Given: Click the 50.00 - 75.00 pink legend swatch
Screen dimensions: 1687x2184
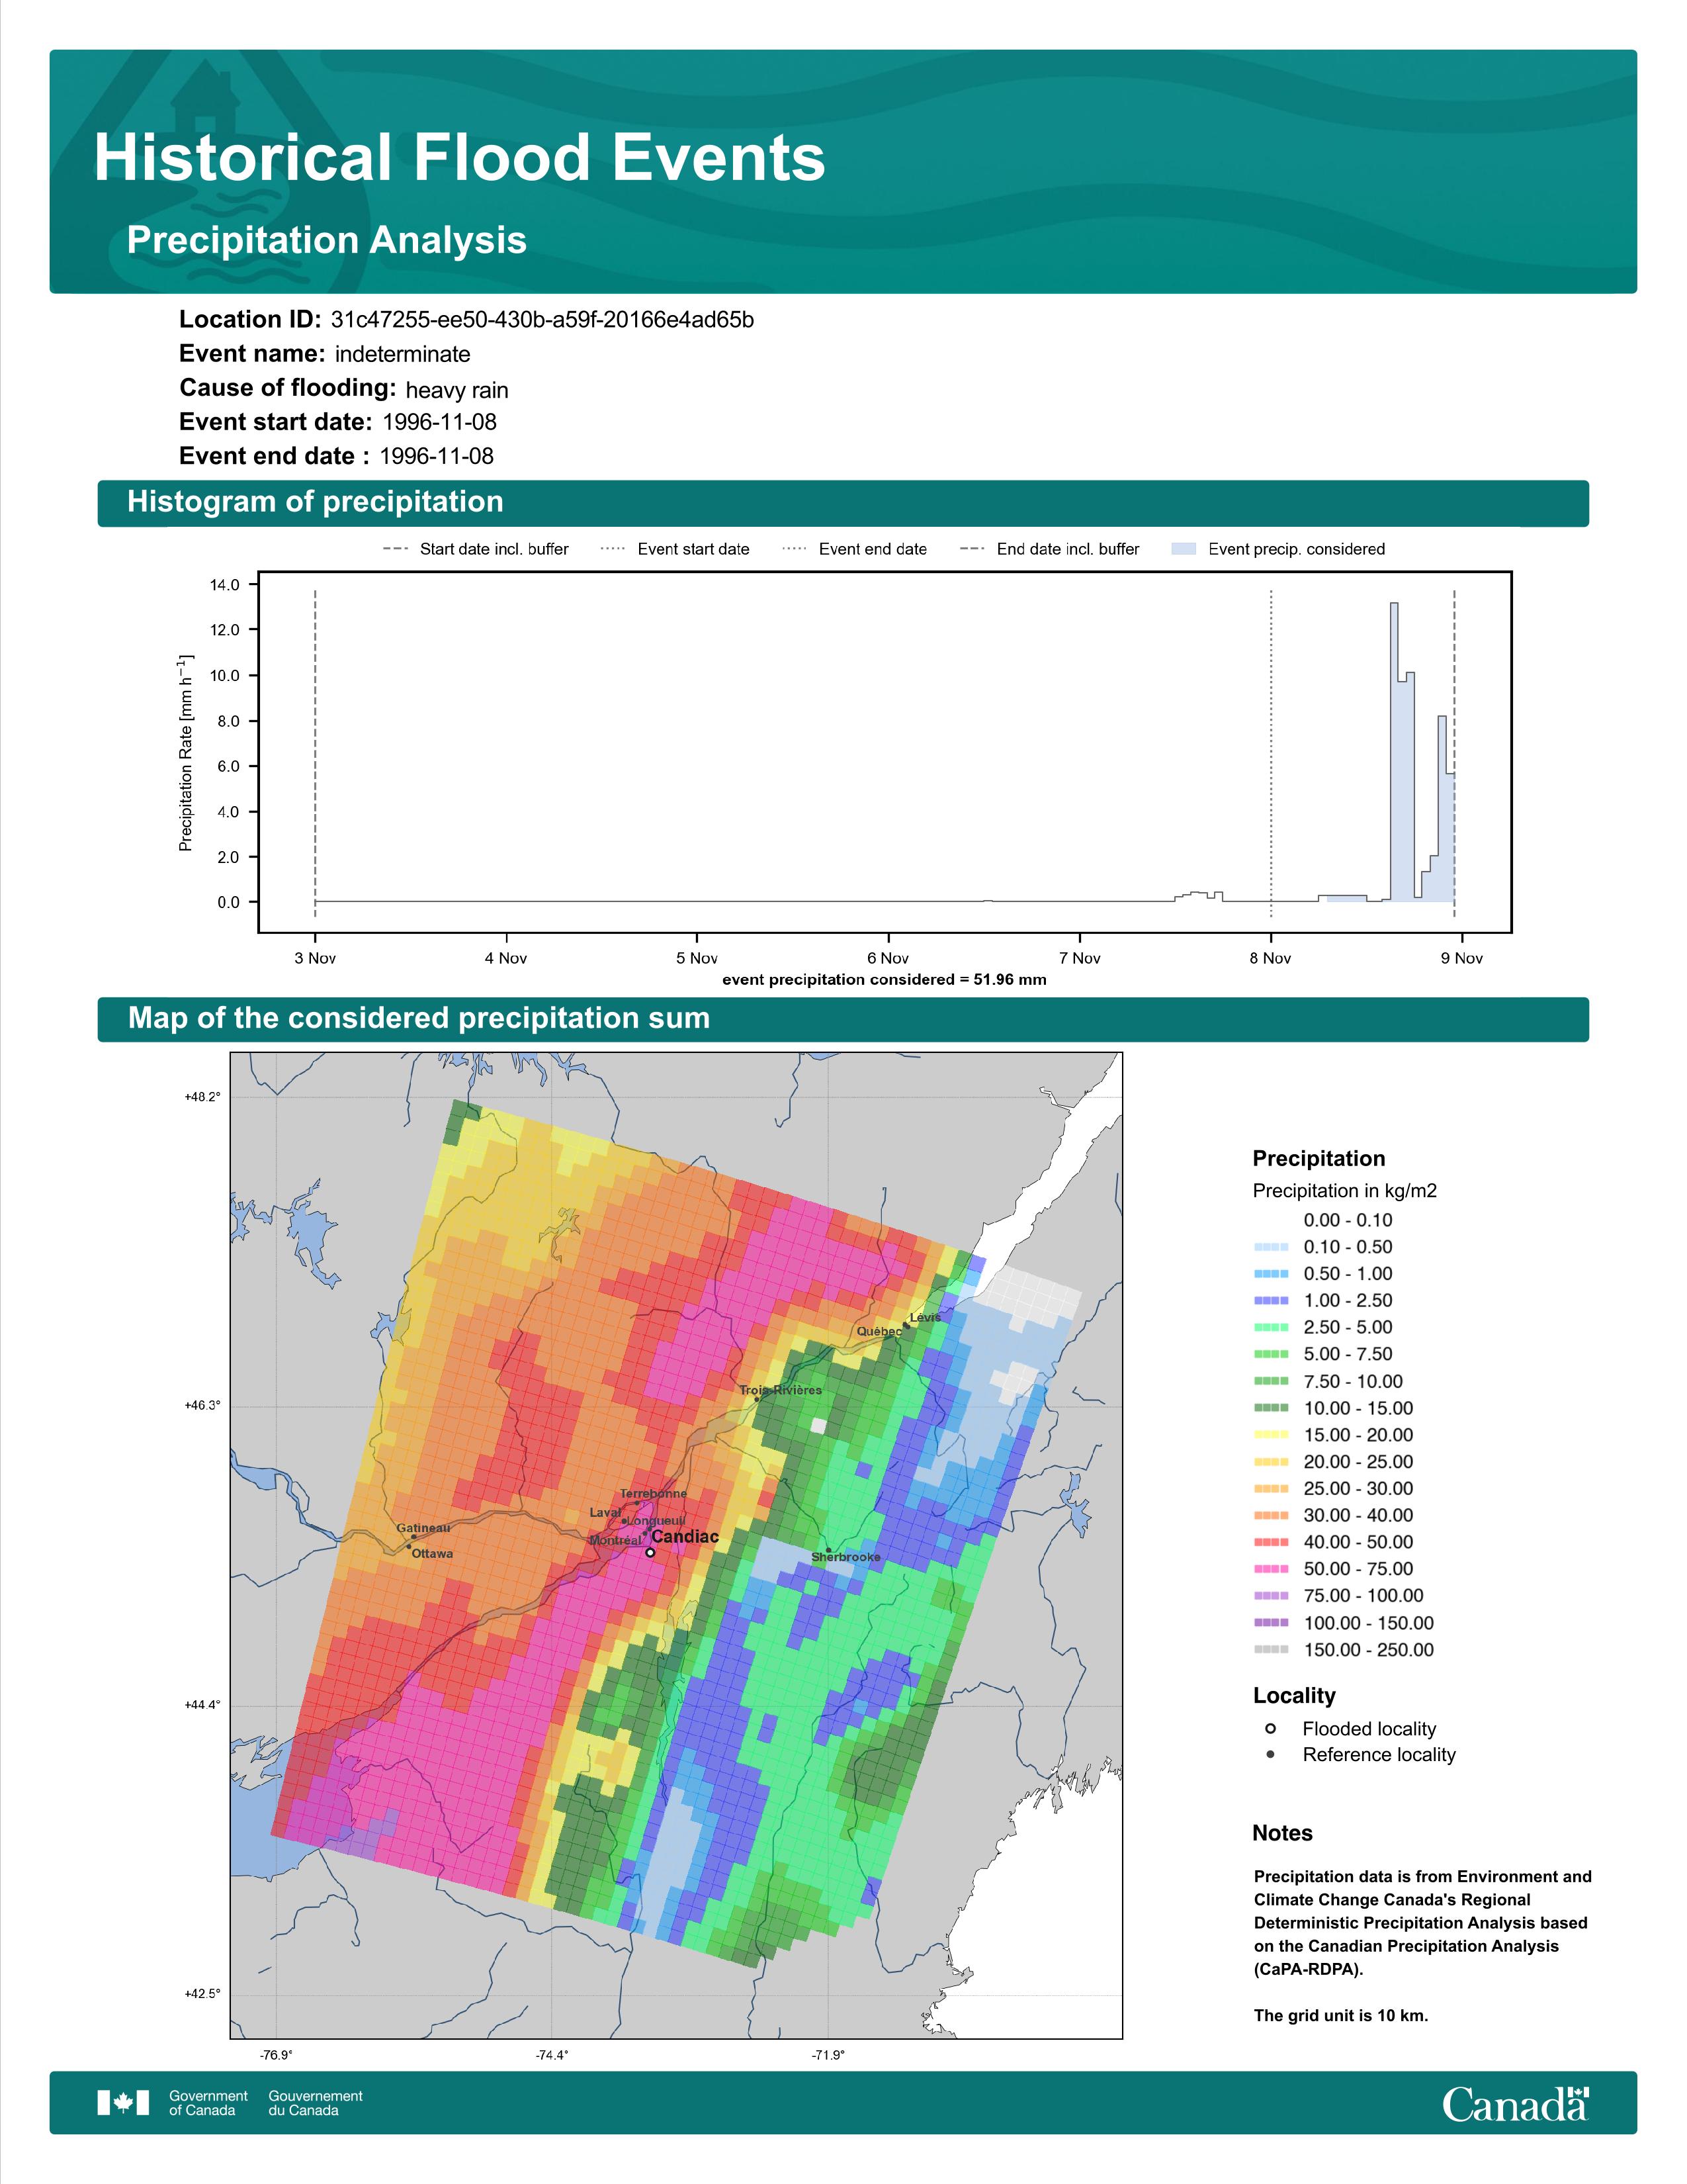Looking at the screenshot, I should coord(1270,1569).
